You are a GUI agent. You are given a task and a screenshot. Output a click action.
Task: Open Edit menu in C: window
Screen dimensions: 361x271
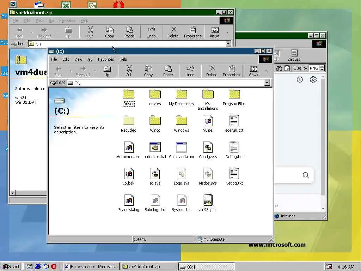pyautogui.click(x=66, y=59)
